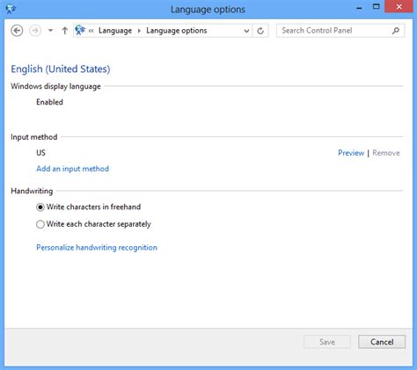Click the Cancel button
This screenshot has height=370, width=417.
coord(382,342)
